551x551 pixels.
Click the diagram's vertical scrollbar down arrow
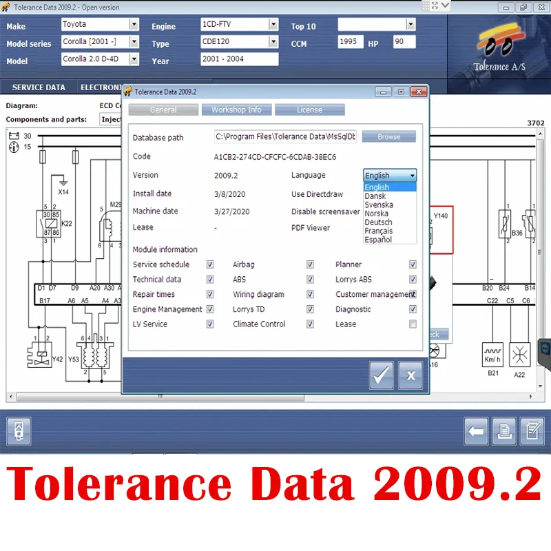(x=540, y=386)
